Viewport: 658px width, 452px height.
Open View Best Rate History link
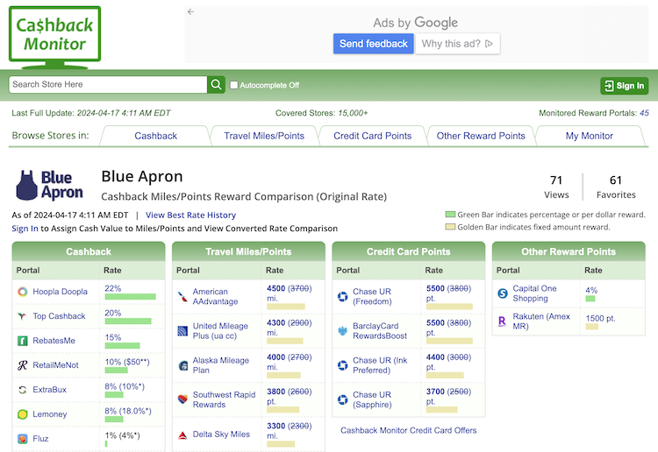(x=190, y=215)
